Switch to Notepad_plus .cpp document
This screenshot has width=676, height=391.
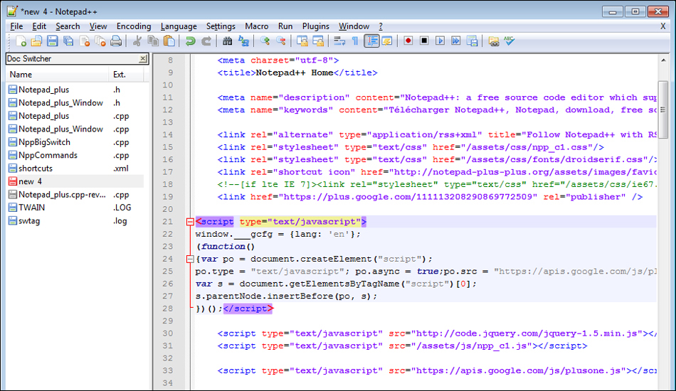click(x=75, y=116)
